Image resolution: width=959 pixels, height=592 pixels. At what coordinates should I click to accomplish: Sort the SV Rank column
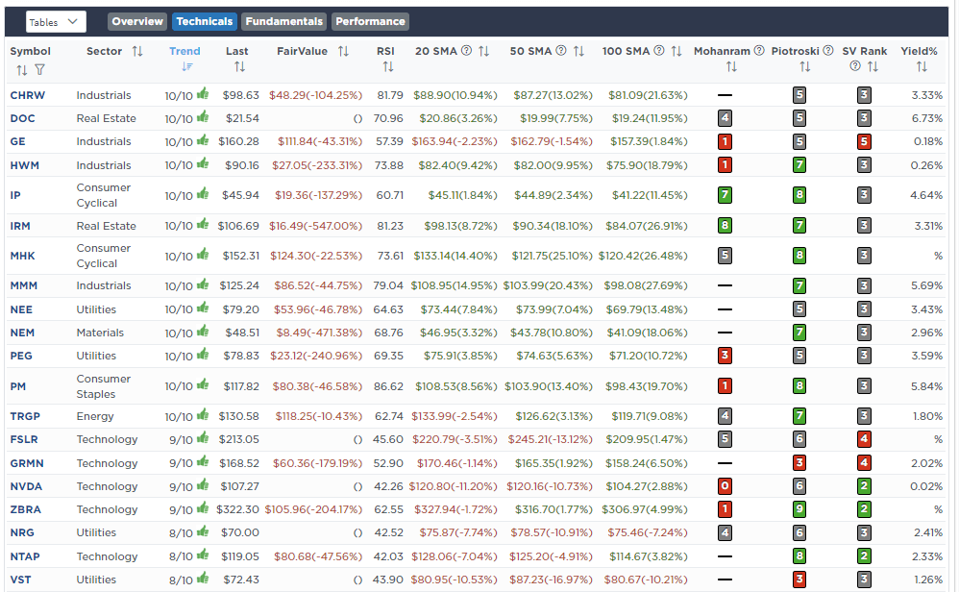tap(873, 66)
